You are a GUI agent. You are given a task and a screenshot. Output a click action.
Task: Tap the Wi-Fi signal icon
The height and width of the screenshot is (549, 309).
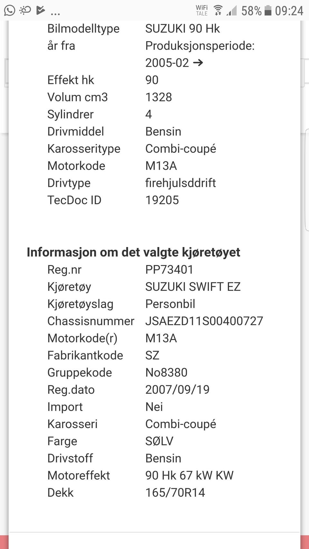tap(218, 10)
